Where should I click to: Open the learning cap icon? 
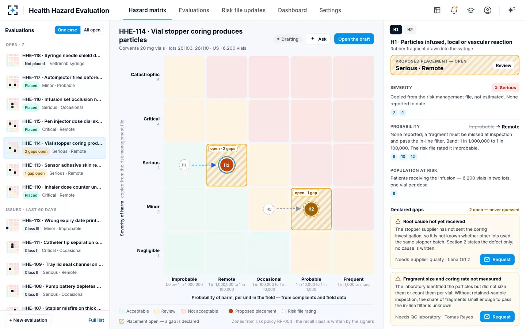[x=471, y=10]
